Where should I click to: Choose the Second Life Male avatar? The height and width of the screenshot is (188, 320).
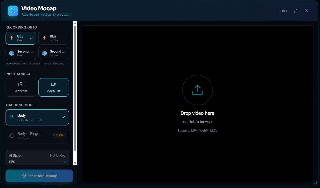click(x=21, y=53)
